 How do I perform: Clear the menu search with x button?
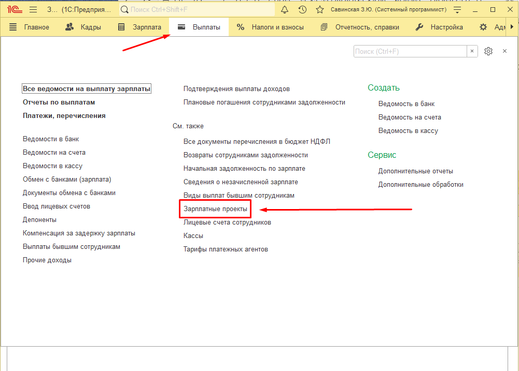[472, 51]
